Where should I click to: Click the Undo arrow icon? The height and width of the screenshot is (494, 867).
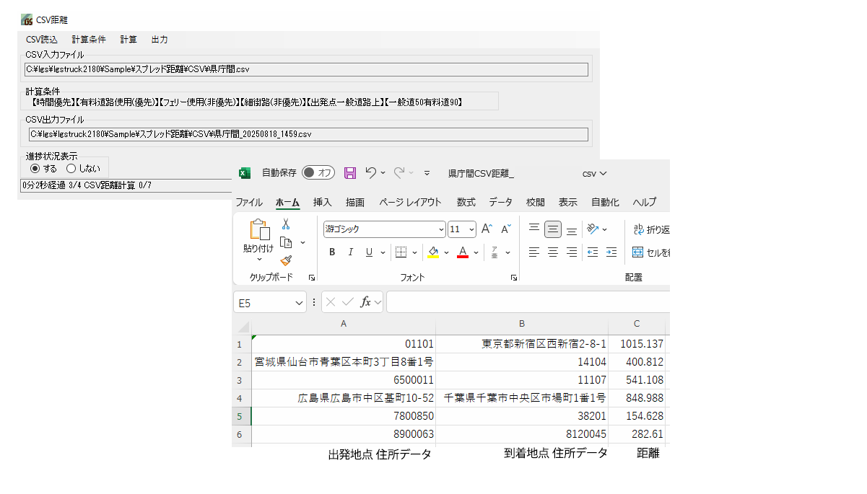click(371, 173)
